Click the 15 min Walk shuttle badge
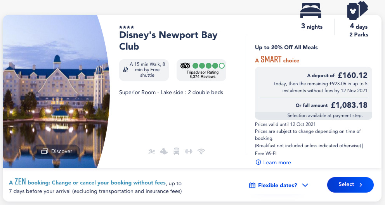385x205 pixels. (144, 70)
